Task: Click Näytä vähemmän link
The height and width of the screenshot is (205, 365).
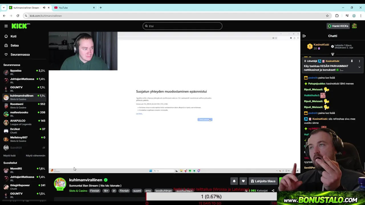Action: tap(36, 155)
